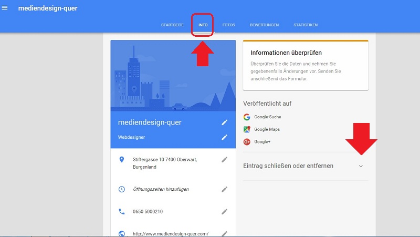
Task: Edit the Webdesigner category
Action: coord(225,137)
